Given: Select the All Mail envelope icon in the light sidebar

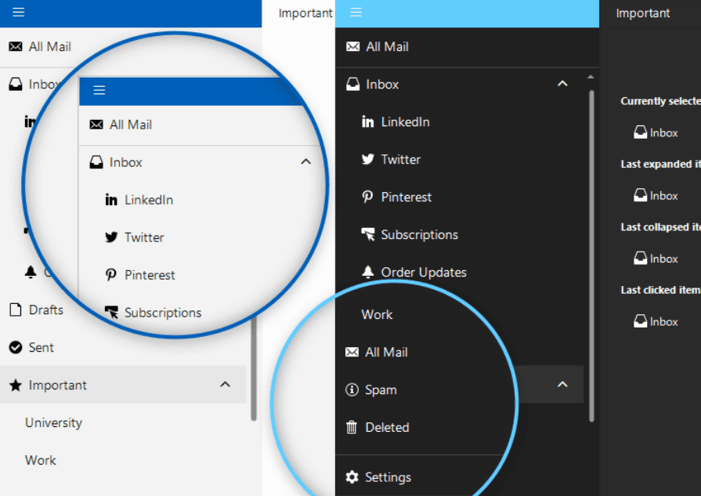Looking at the screenshot, I should point(16,46).
